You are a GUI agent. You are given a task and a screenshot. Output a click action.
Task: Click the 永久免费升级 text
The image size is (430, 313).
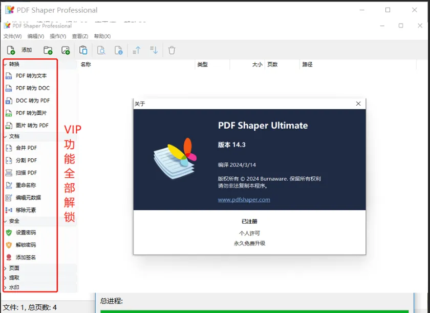click(x=249, y=243)
